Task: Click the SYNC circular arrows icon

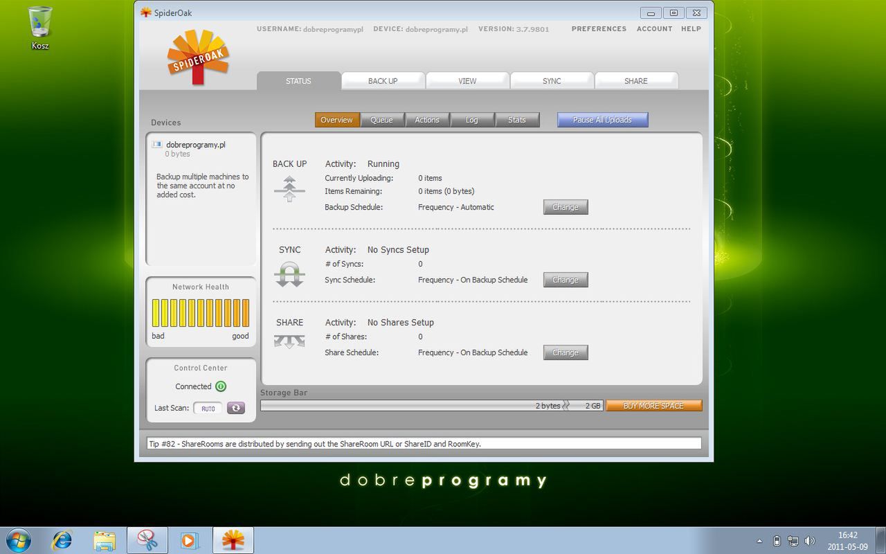Action: [x=289, y=274]
